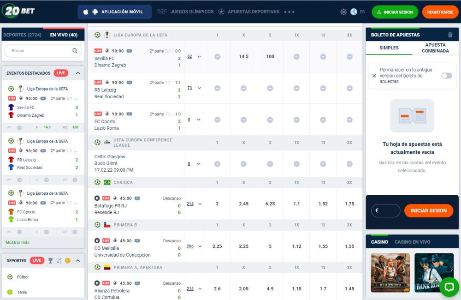Screen dimensions: 461x300
Task: Clear bet slip with trash icon
Action: coord(450,35)
